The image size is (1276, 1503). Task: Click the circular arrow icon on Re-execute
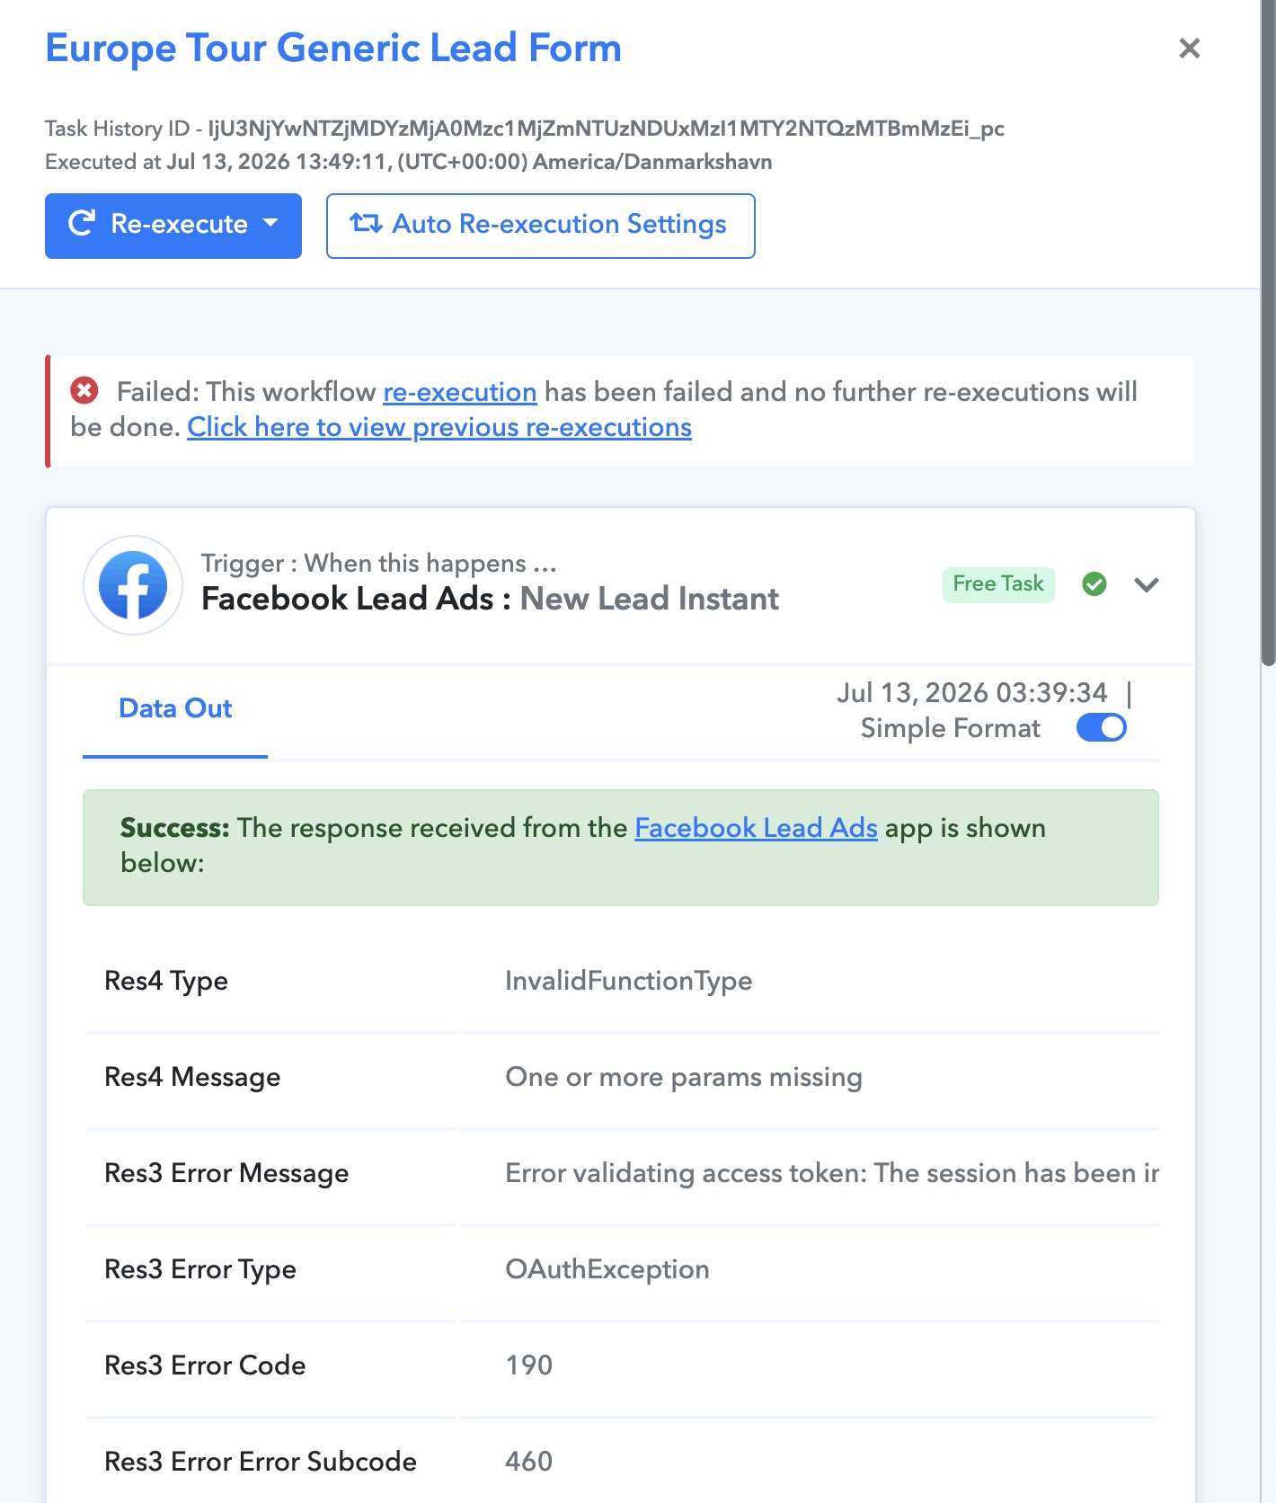pyautogui.click(x=82, y=223)
